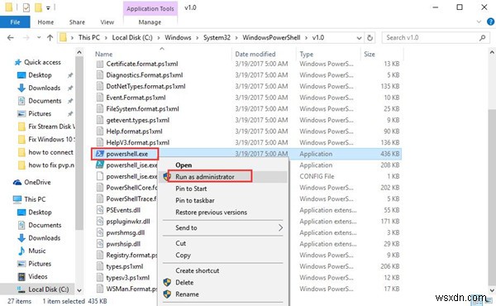Viewport: 496px width, 306px height.
Task: Open Quick Access Toolbar customize dropdown
Action: (x=48, y=8)
